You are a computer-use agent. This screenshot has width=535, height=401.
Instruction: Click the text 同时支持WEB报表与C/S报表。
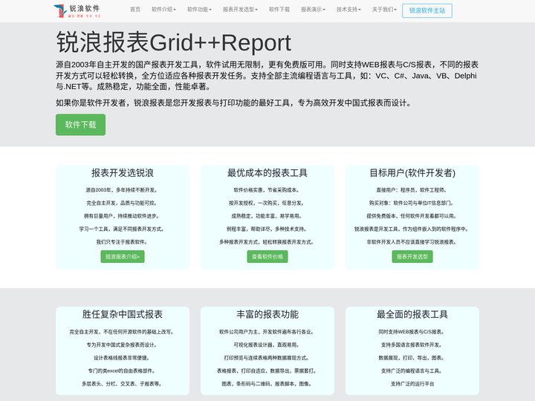point(412,332)
